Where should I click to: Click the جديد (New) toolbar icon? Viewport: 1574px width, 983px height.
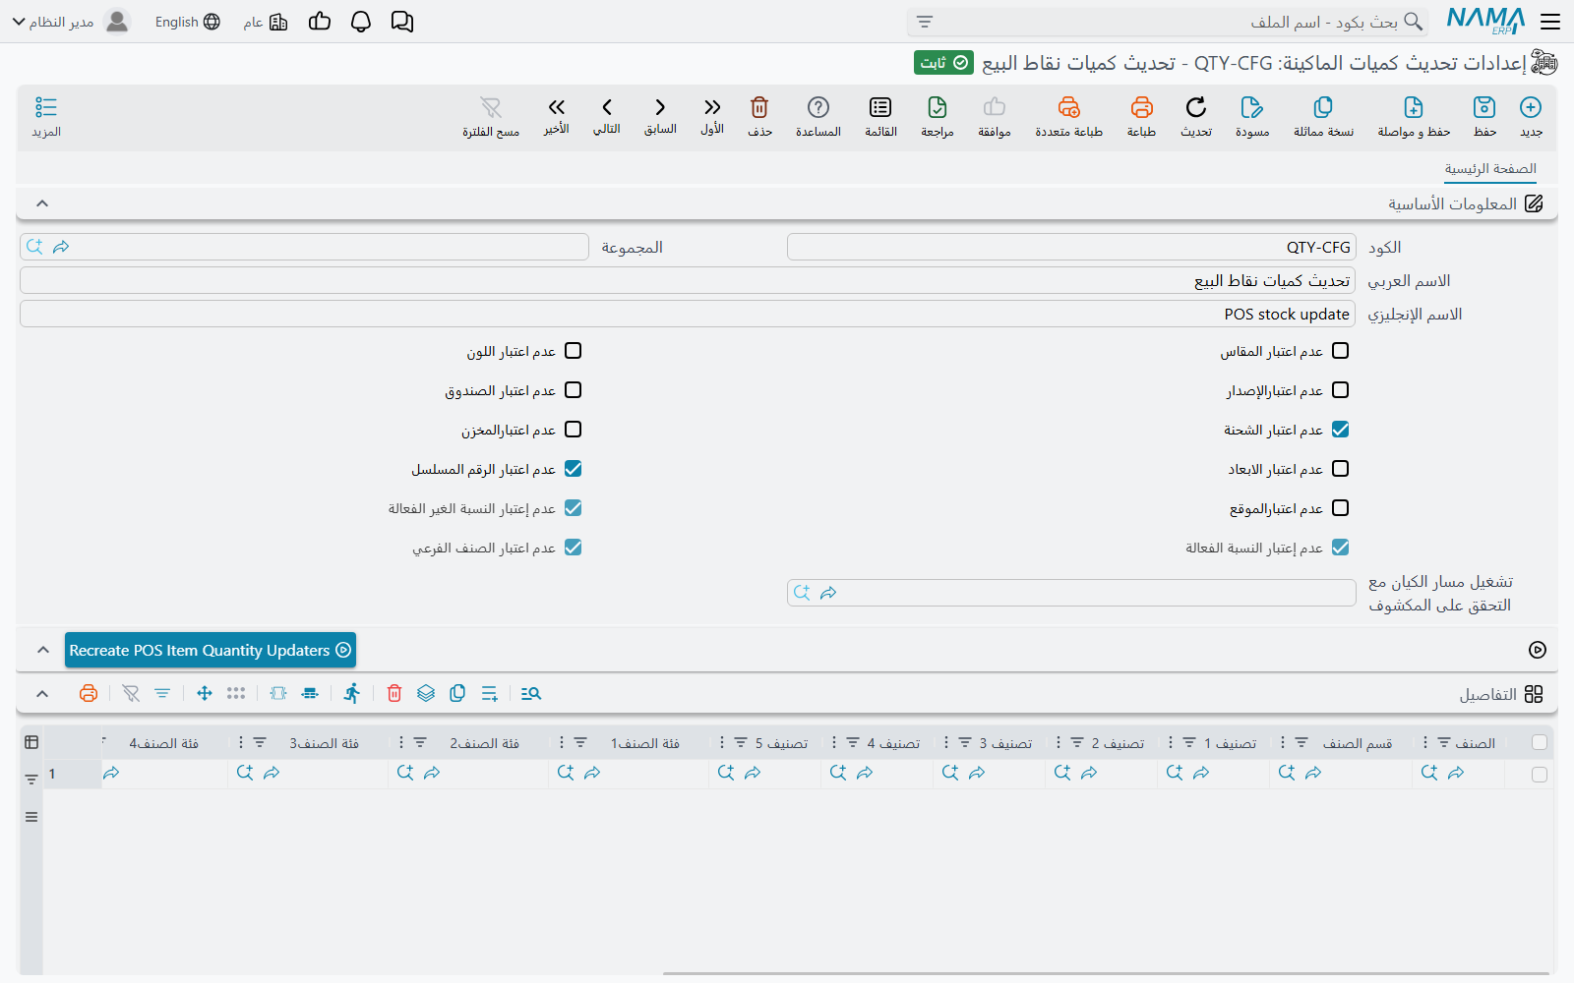[x=1531, y=107]
